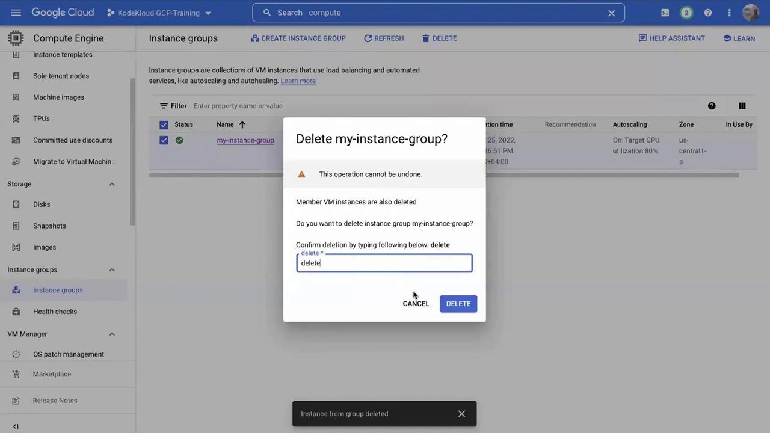
Task: Collapse the sidebar with bottom arrow icon
Action: click(x=16, y=426)
